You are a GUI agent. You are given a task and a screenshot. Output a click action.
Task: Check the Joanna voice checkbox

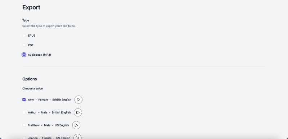[x=24, y=138]
